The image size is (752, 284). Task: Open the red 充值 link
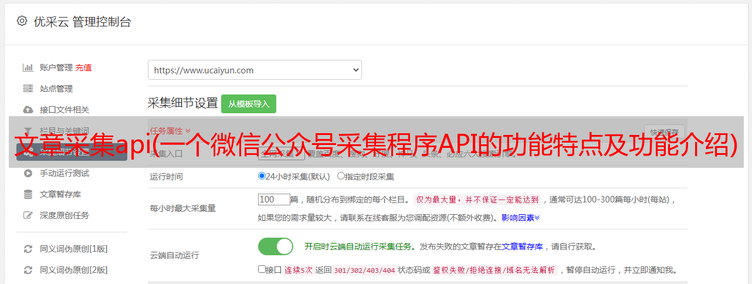point(83,67)
